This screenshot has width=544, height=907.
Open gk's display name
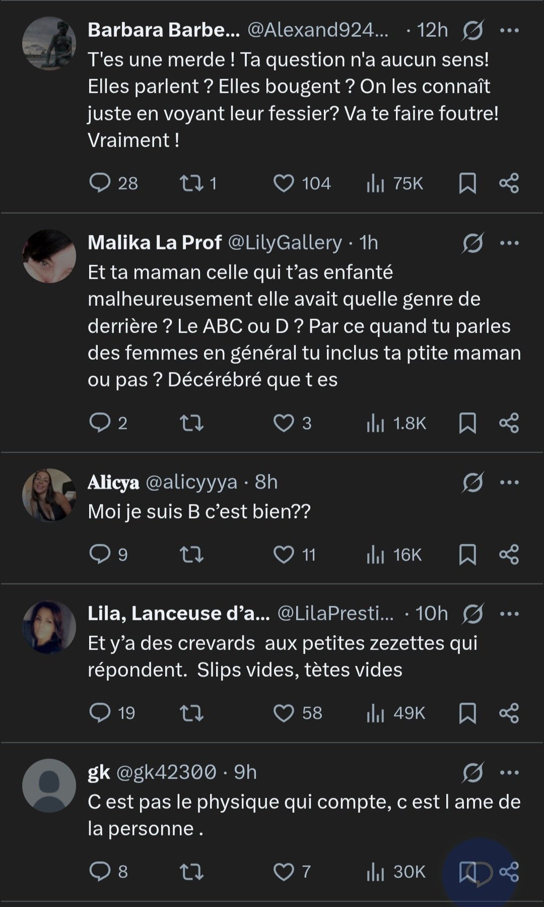click(x=99, y=772)
